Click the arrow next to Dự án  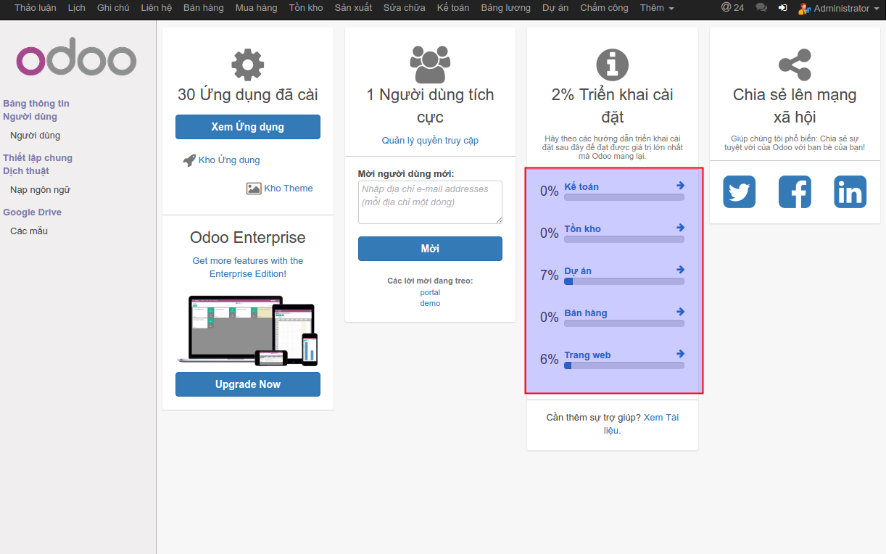pyautogui.click(x=680, y=270)
